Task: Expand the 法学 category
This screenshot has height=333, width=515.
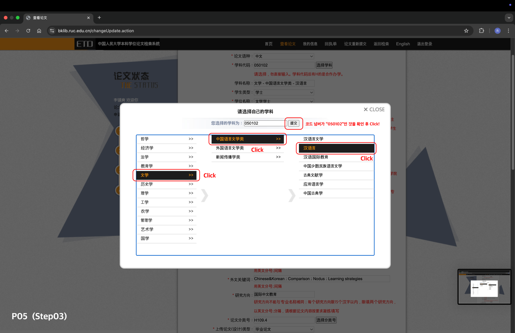Action: 167,157
